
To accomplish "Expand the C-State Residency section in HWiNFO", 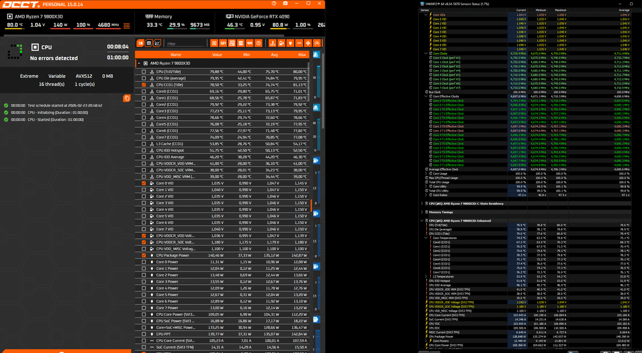I will 423,203.
